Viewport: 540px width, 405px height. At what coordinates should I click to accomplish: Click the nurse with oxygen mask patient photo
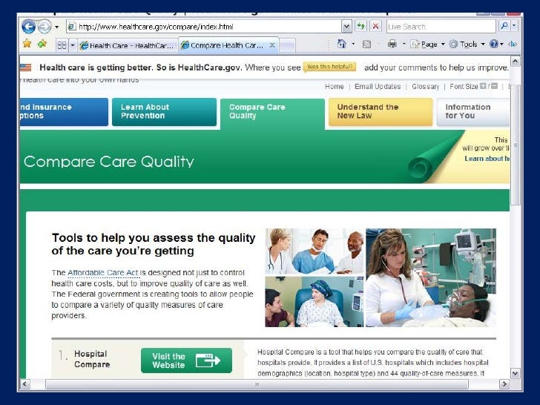click(x=431, y=277)
